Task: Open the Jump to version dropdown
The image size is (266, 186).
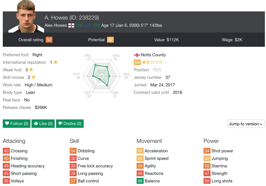Action: tap(246, 124)
